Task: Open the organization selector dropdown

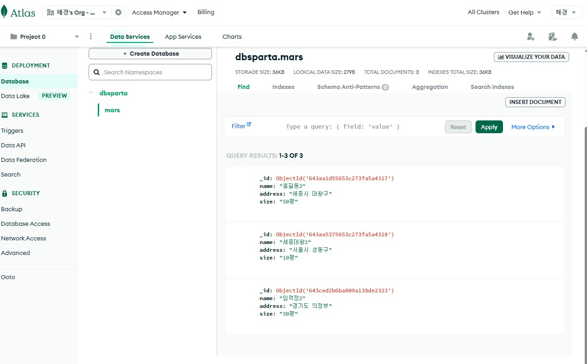Action: (x=77, y=12)
